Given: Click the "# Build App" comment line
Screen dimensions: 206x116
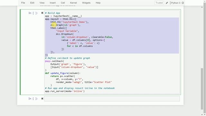Looking at the screenshot, I should click(x=52, y=13).
